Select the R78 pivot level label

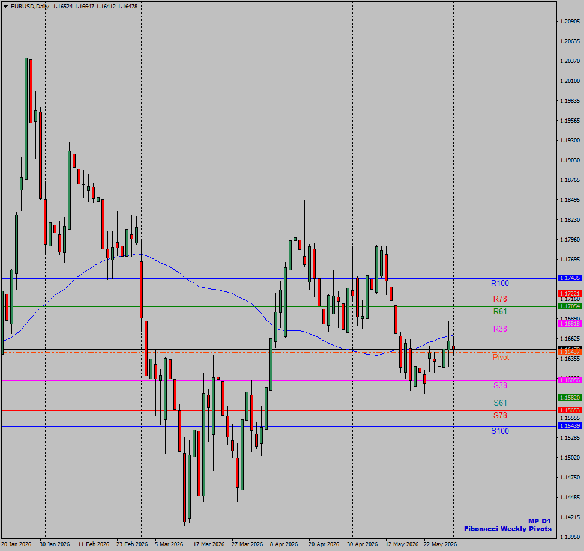pyautogui.click(x=500, y=299)
